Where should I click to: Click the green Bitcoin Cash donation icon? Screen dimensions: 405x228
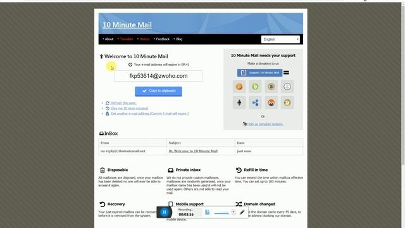click(x=255, y=87)
